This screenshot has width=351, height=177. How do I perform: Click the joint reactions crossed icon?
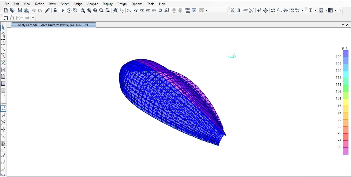click(252, 10)
